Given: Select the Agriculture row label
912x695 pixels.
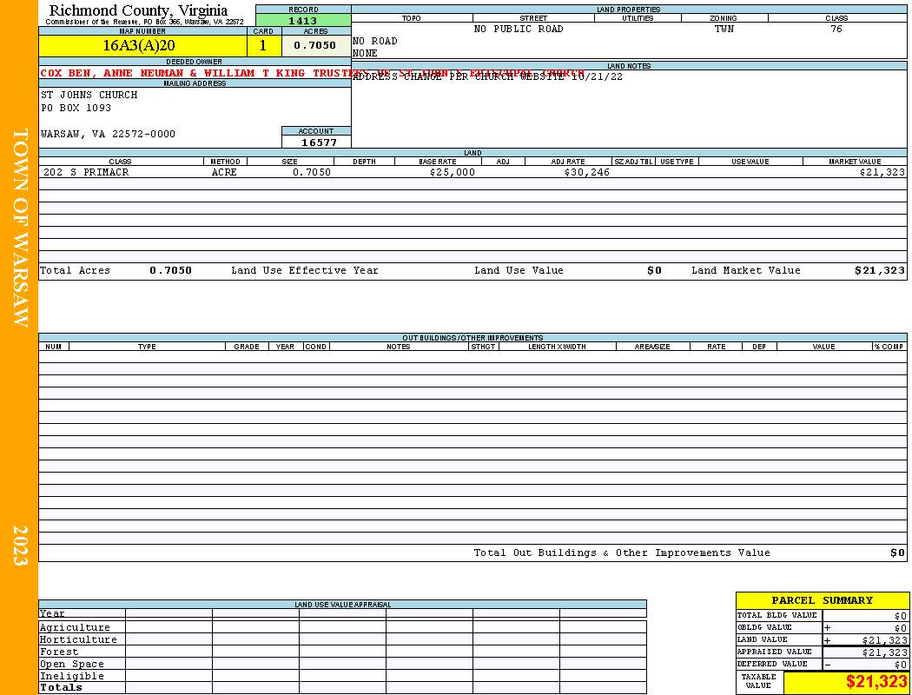Looking at the screenshot, I should pyautogui.click(x=75, y=627).
